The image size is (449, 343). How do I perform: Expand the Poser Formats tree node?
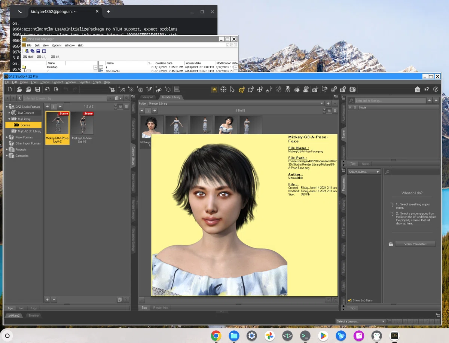coord(7,137)
